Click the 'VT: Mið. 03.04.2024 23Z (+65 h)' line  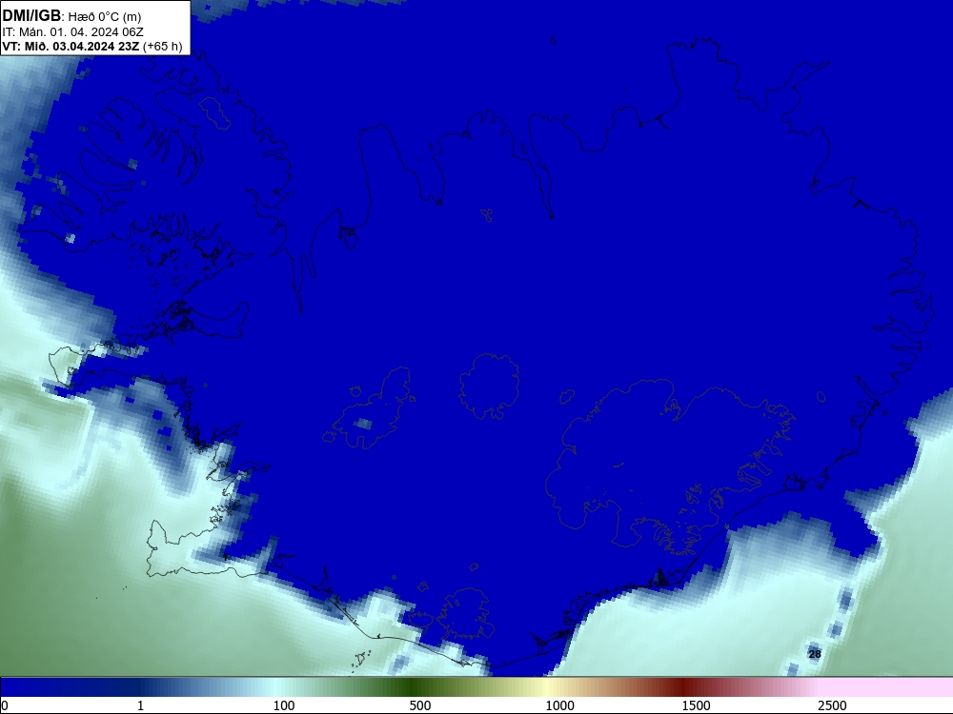[x=92, y=46]
